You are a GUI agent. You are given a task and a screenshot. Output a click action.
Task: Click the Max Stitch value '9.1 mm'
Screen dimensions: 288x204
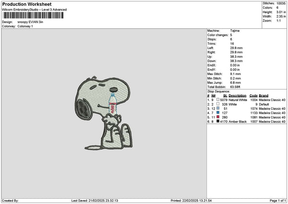(236, 74)
